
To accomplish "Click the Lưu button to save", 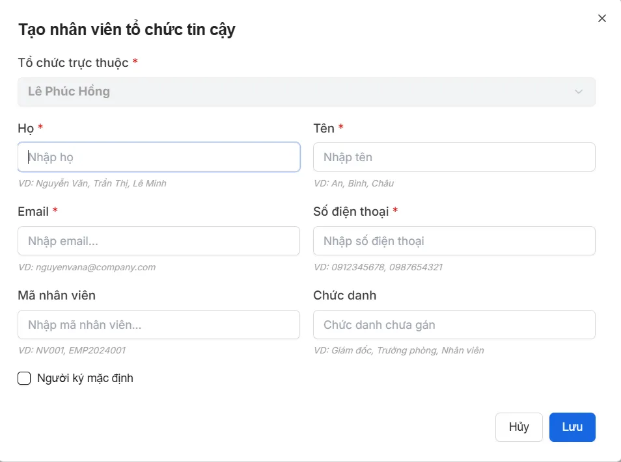I will (x=572, y=427).
